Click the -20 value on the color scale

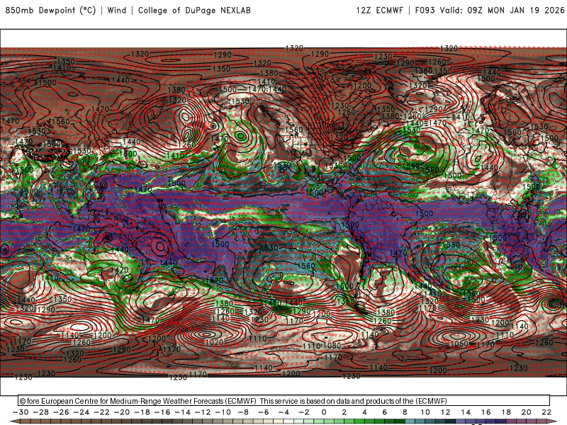point(122,412)
